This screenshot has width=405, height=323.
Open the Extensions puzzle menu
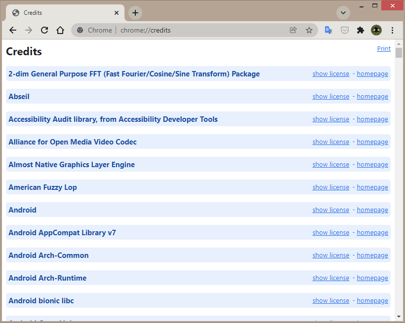click(x=361, y=30)
